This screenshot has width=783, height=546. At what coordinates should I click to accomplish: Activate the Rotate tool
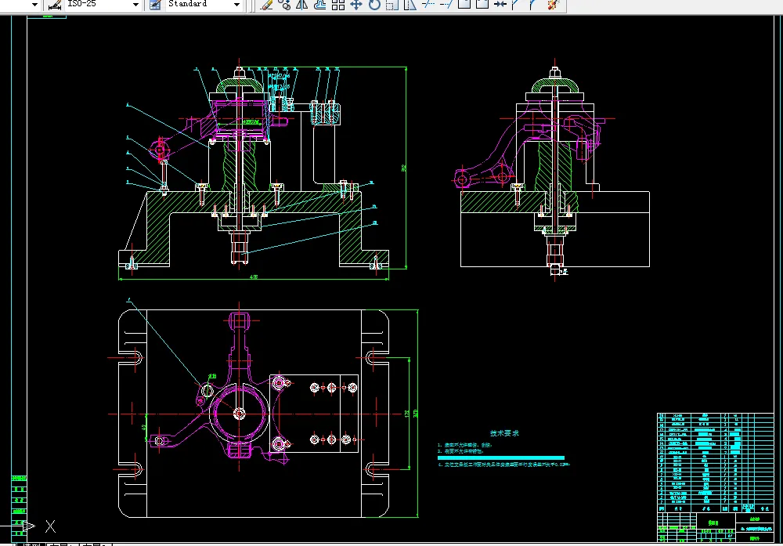(374, 5)
